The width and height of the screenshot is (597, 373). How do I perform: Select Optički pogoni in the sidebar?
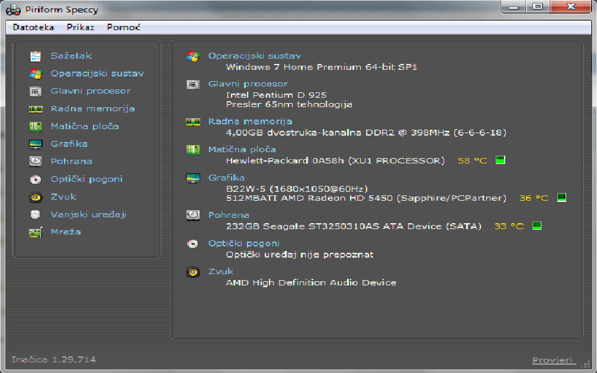(86, 179)
